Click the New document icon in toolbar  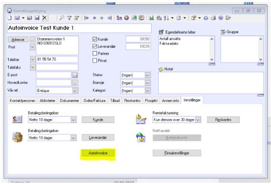(10, 18)
